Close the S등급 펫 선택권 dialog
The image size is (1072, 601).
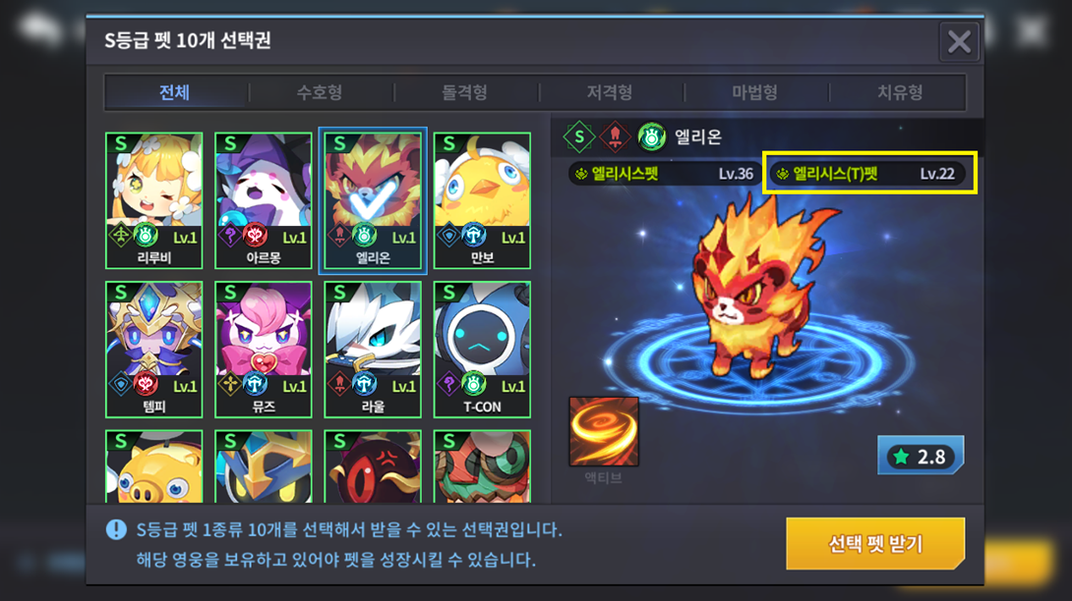[959, 42]
